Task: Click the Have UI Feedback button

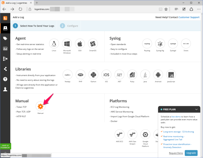Action: [5, 146]
